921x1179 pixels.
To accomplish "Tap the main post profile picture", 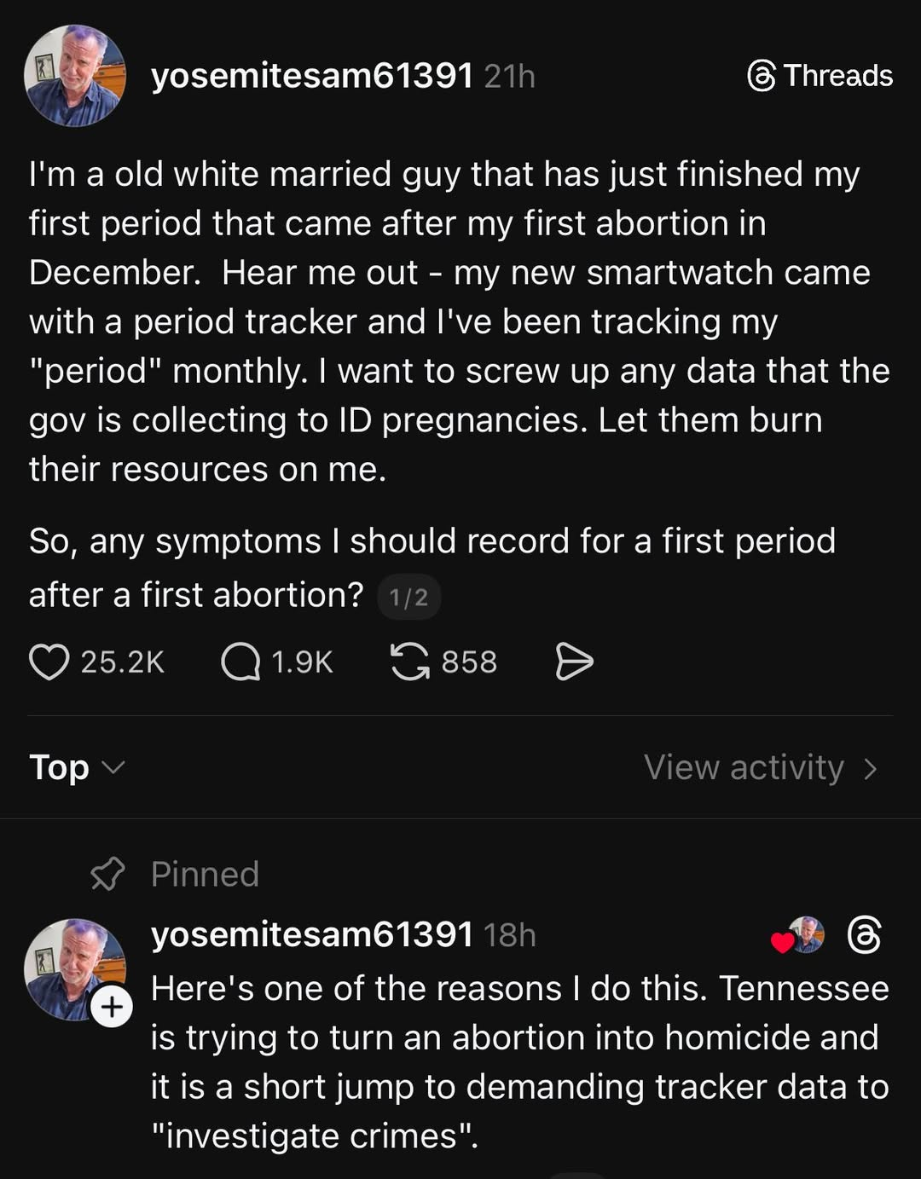I will pyautogui.click(x=75, y=76).
